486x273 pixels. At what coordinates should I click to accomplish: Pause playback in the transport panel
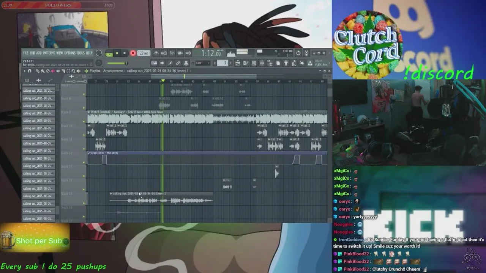pos(117,53)
